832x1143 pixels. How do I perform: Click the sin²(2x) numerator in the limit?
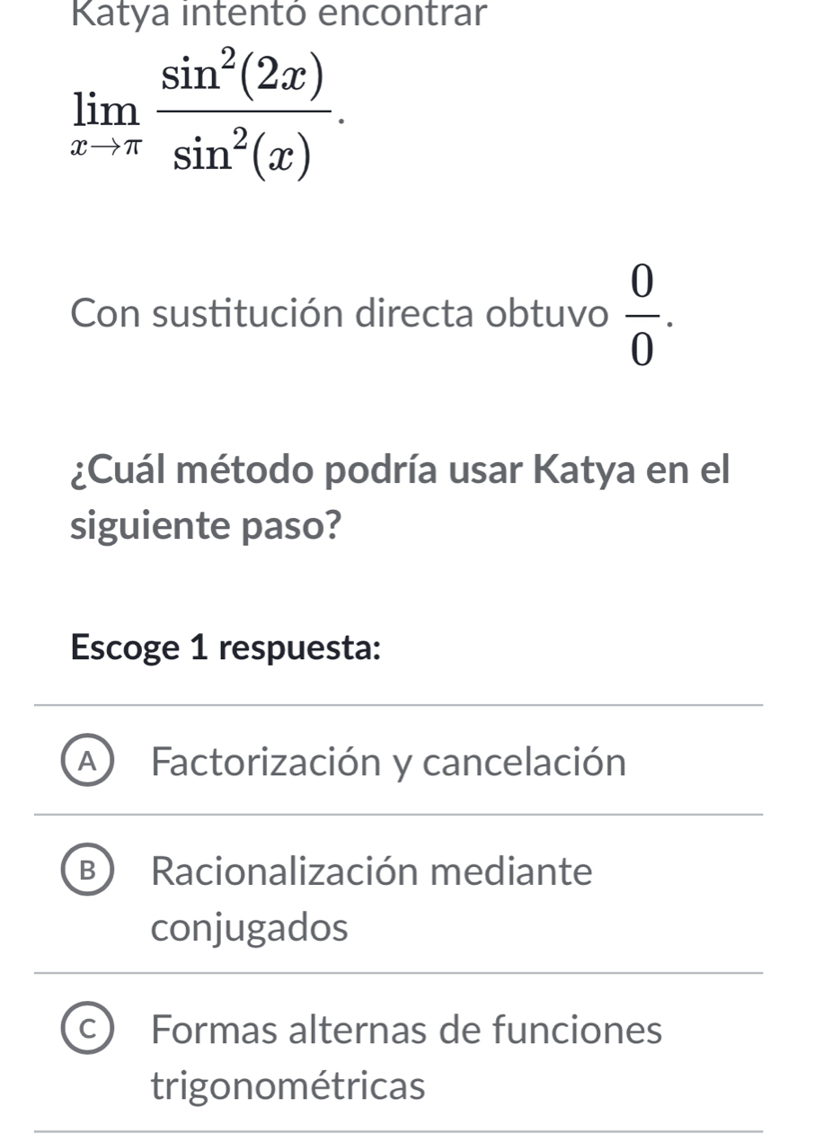(238, 76)
